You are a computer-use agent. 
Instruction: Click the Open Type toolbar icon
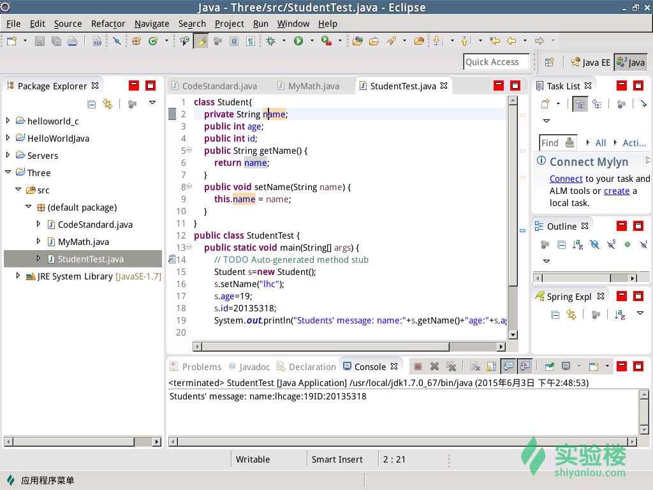(357, 41)
